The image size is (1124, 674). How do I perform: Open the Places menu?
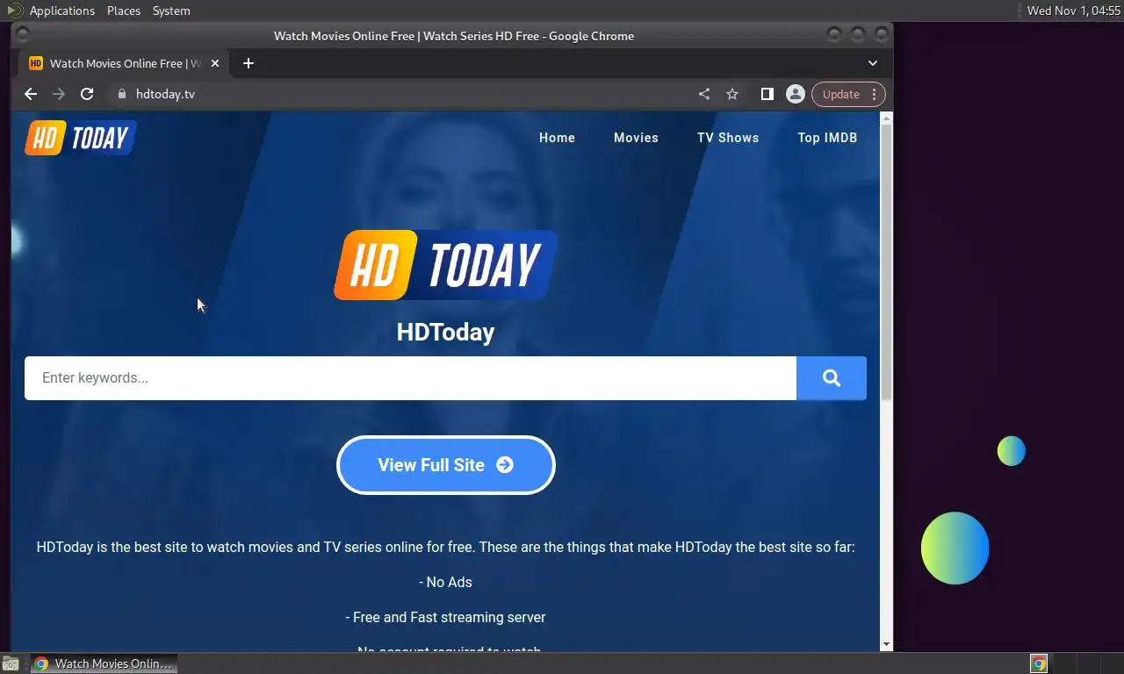124,11
